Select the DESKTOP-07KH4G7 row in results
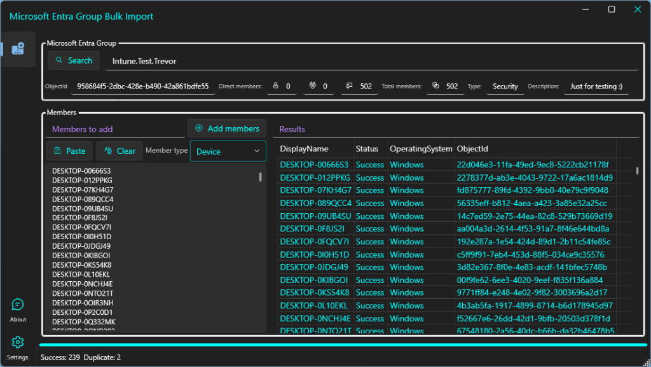 315,190
